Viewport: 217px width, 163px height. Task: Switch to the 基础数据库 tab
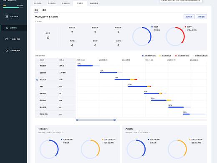(x=94, y=3)
